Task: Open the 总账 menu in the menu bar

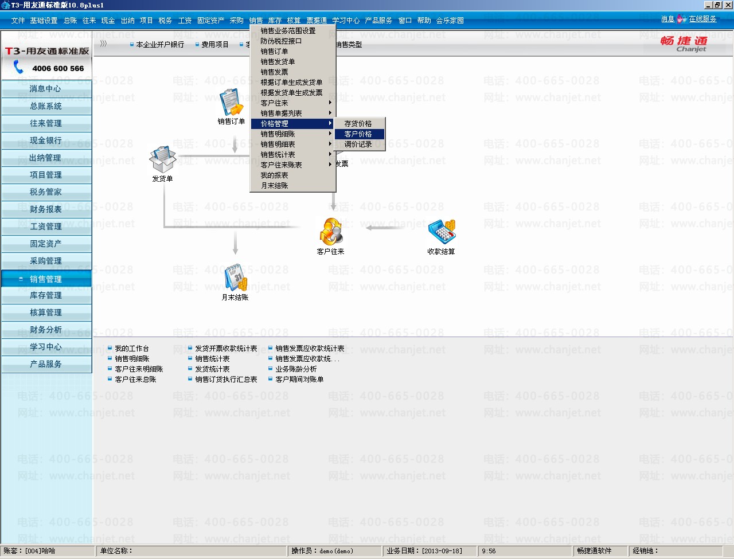Action: pyautogui.click(x=71, y=21)
